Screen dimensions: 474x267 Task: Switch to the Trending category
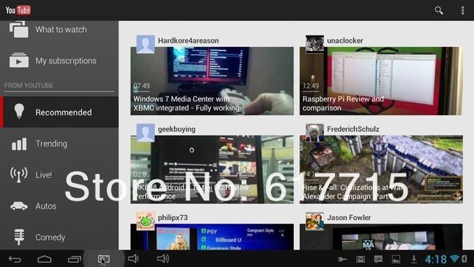59,143
